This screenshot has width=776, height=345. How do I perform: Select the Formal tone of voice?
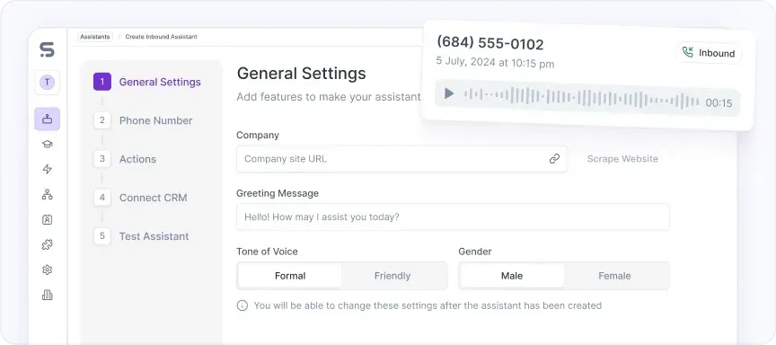point(290,276)
